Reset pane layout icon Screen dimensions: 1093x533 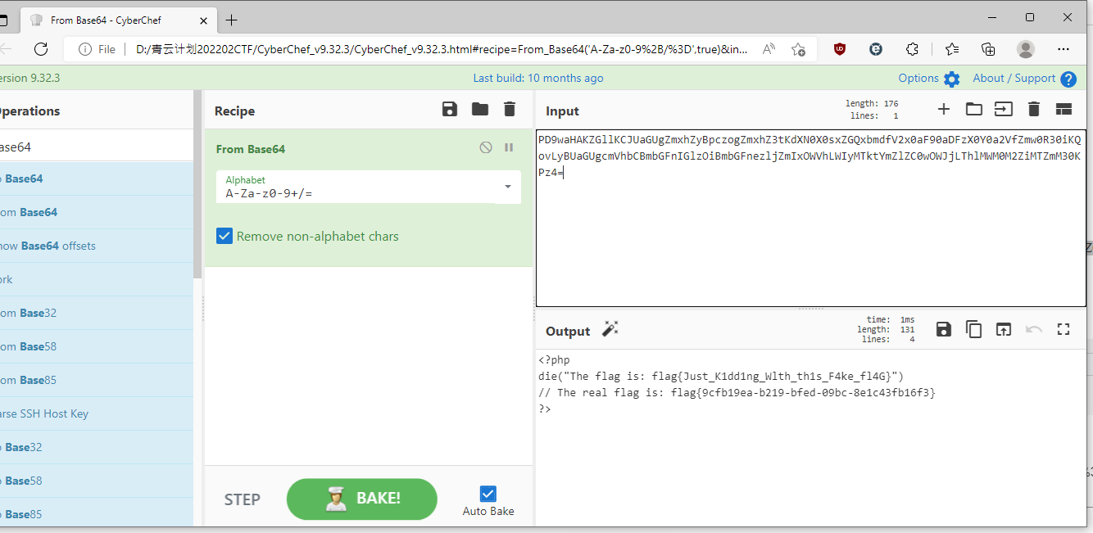point(1064,109)
